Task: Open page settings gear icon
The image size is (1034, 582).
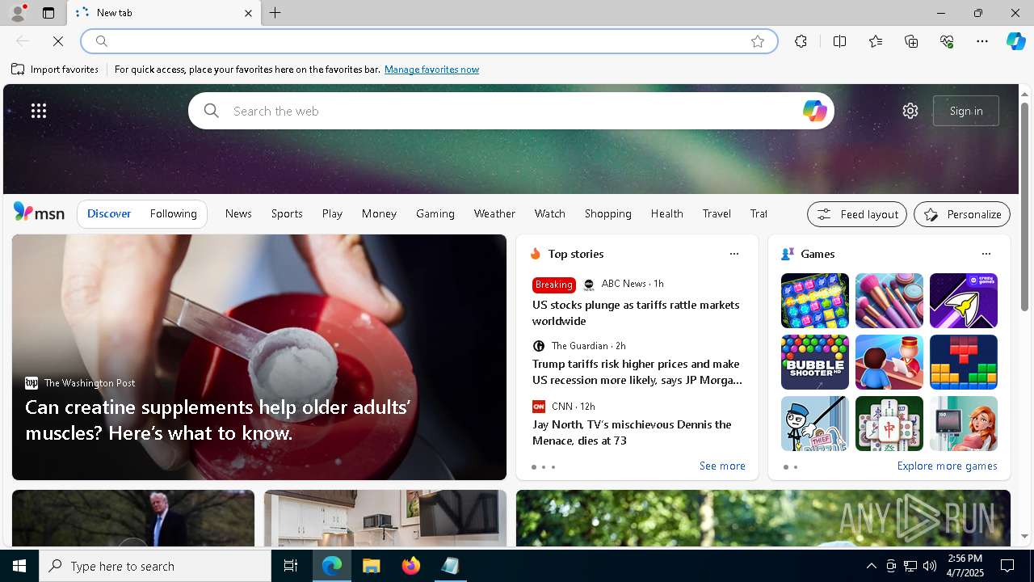Action: [910, 111]
